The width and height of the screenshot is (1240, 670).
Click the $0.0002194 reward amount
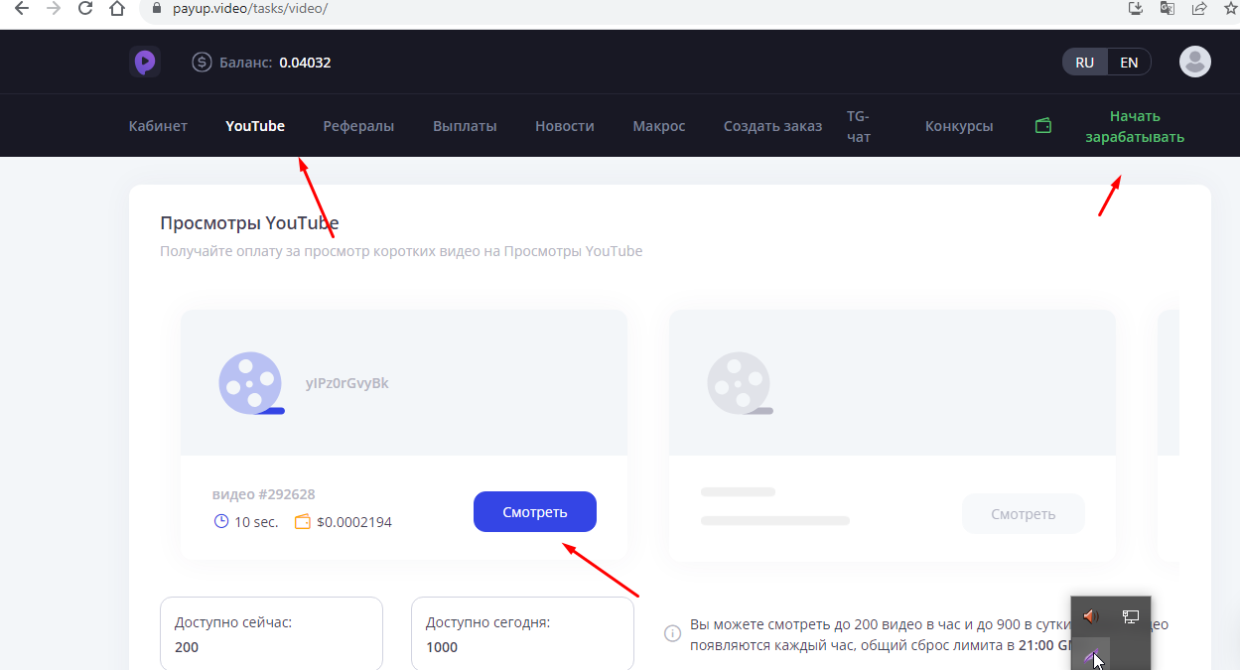(x=354, y=522)
